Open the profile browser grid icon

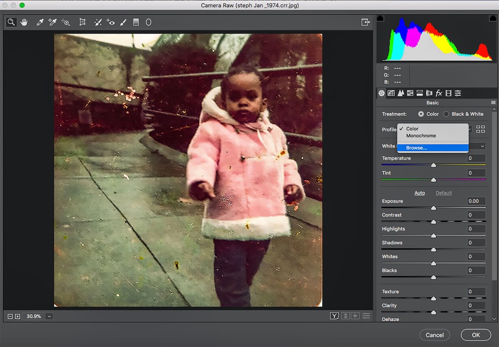coord(480,129)
